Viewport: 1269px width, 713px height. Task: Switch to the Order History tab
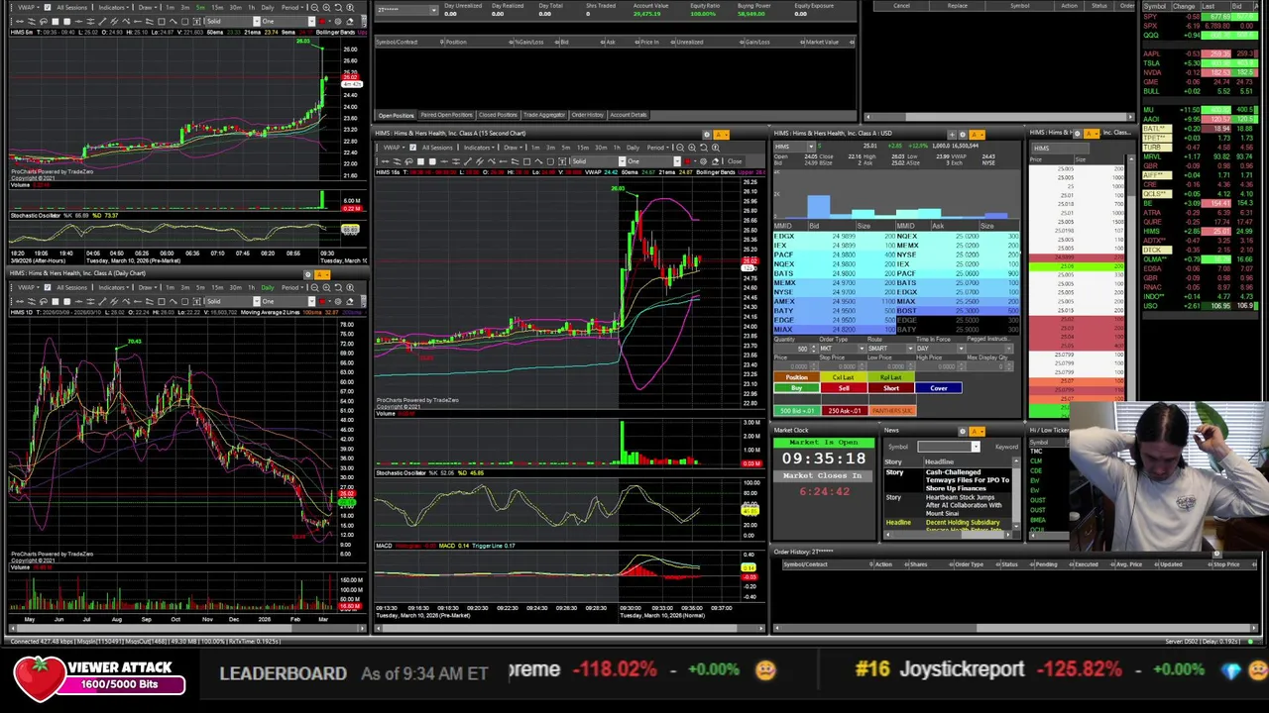588,115
